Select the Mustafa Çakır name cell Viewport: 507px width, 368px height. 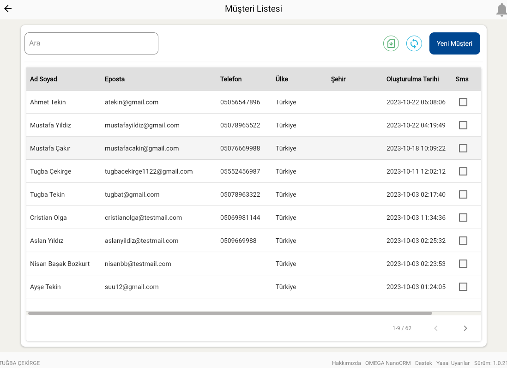(x=50, y=148)
